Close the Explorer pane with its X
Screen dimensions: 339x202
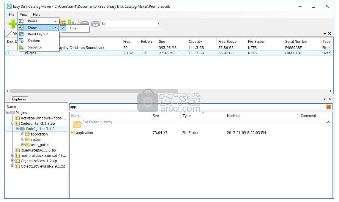pyautogui.click(x=329, y=99)
